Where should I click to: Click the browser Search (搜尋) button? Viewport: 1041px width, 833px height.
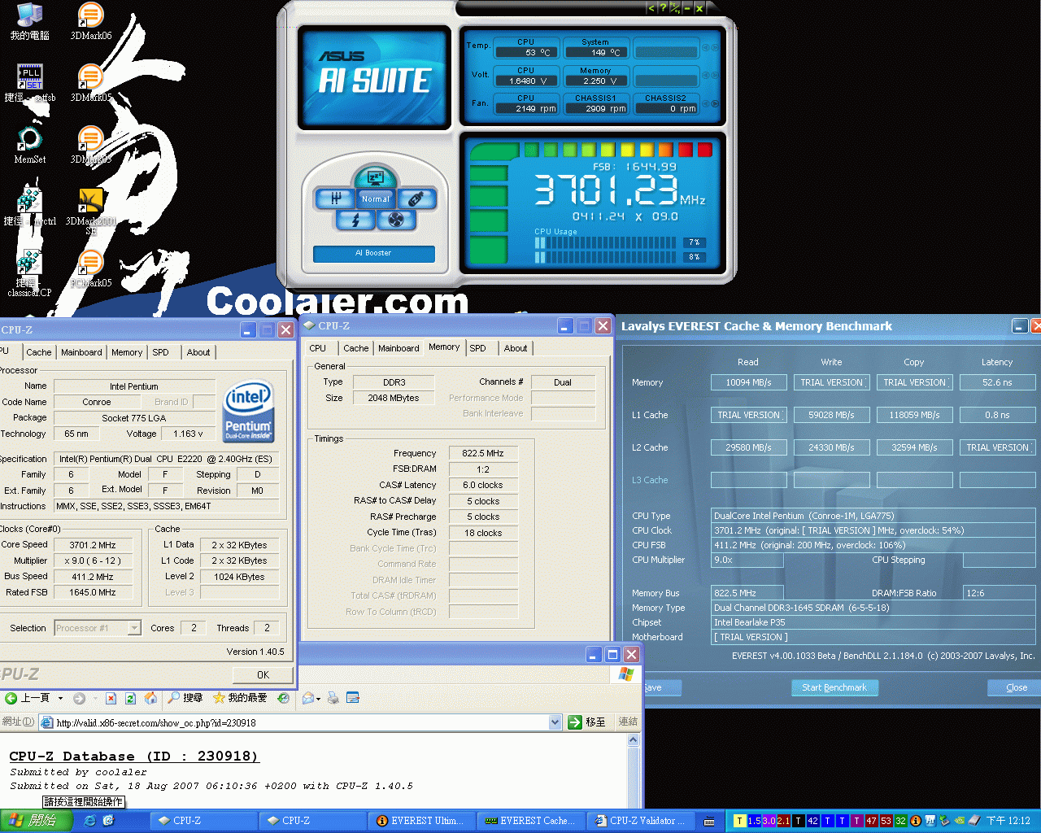click(185, 698)
